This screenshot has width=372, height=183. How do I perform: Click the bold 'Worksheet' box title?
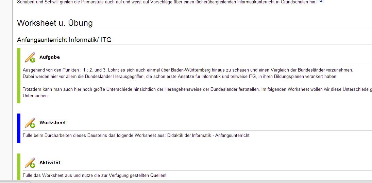click(53, 123)
